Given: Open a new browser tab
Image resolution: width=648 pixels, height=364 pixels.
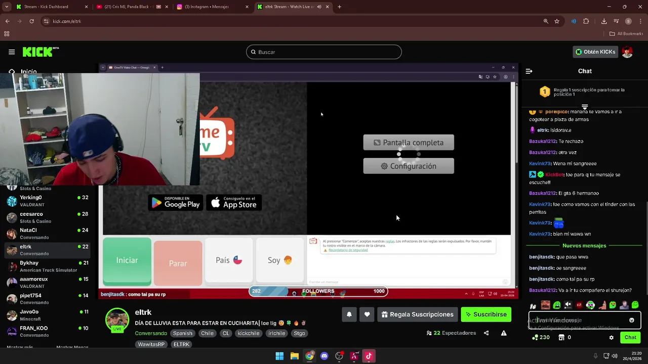Looking at the screenshot, I should [x=339, y=7].
